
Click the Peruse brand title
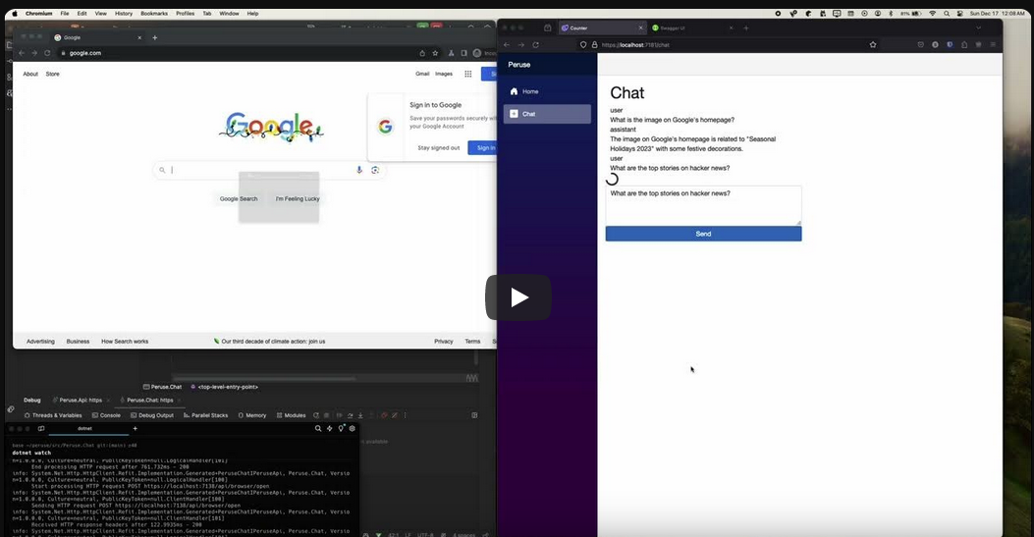(519, 65)
